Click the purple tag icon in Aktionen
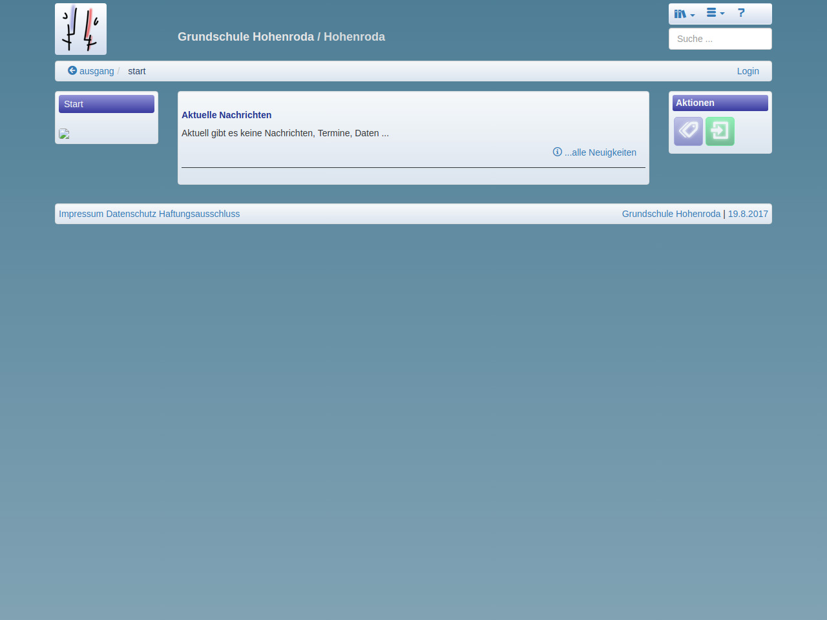Viewport: 827px width, 620px height. click(688, 131)
